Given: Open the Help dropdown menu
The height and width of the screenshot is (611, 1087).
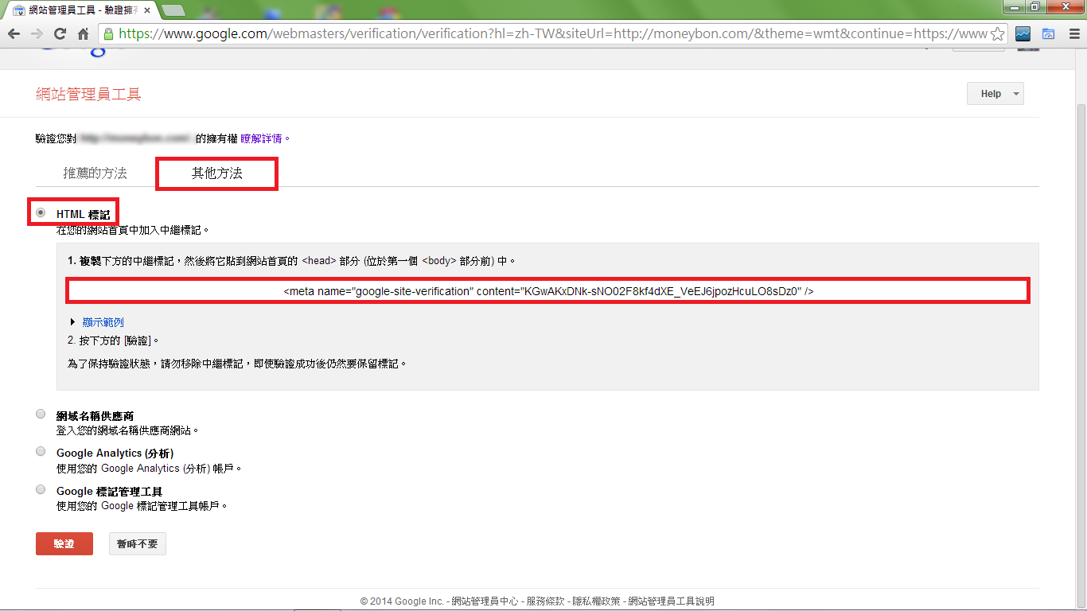Looking at the screenshot, I should click(994, 93).
